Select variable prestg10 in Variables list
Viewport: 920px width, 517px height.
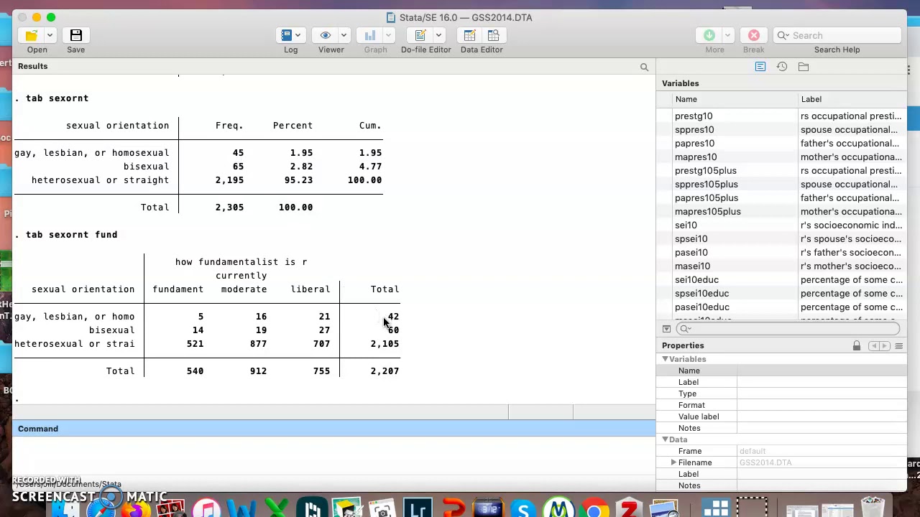(x=694, y=116)
